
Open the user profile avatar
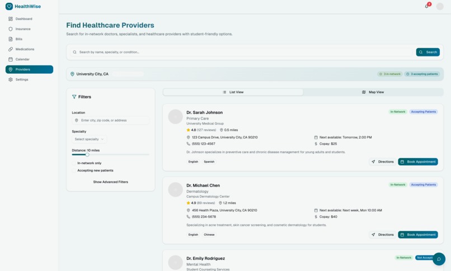pyautogui.click(x=440, y=6)
